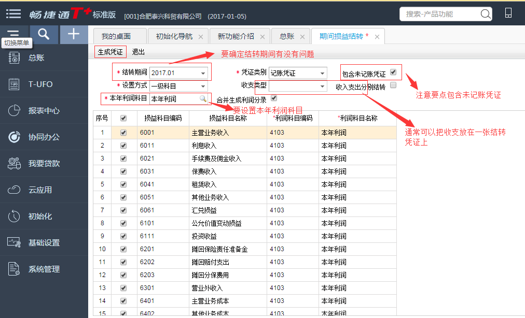This screenshot has width=525, height=318.
Task: Uncheck the 包含未记账凭证 checkbox
Action: [x=393, y=72]
